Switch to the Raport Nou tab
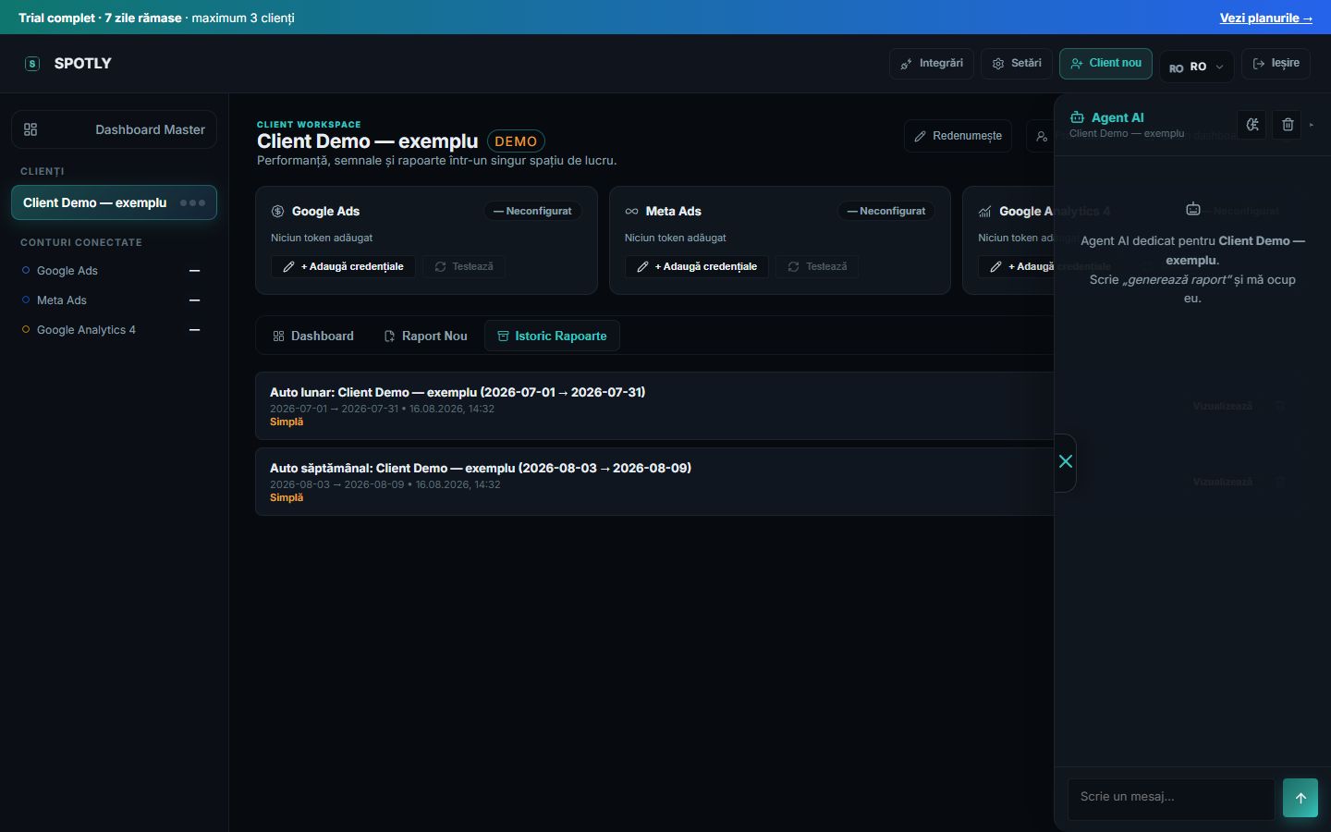Screen dimensions: 1331x832 click(425, 336)
